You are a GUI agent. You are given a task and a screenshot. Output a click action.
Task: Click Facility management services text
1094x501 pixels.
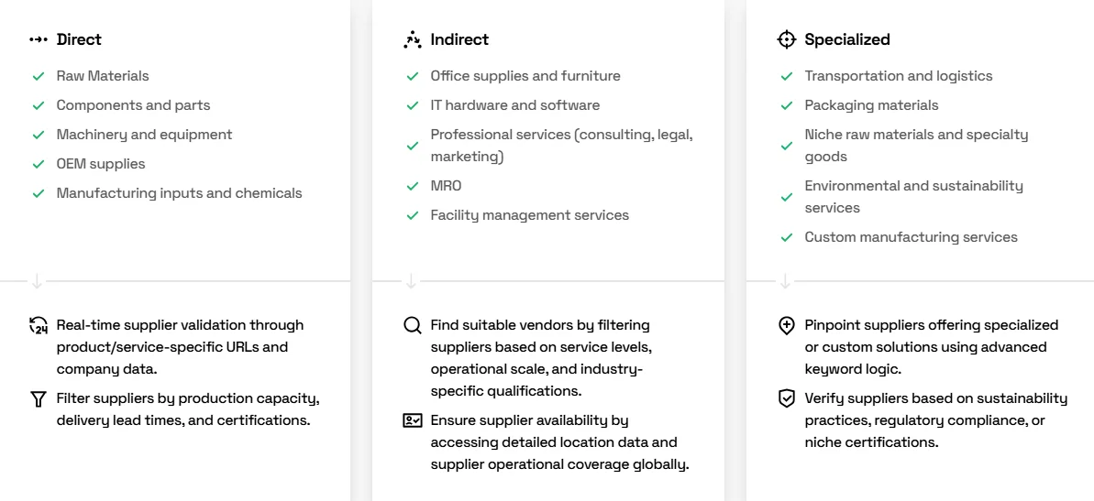pyautogui.click(x=529, y=215)
